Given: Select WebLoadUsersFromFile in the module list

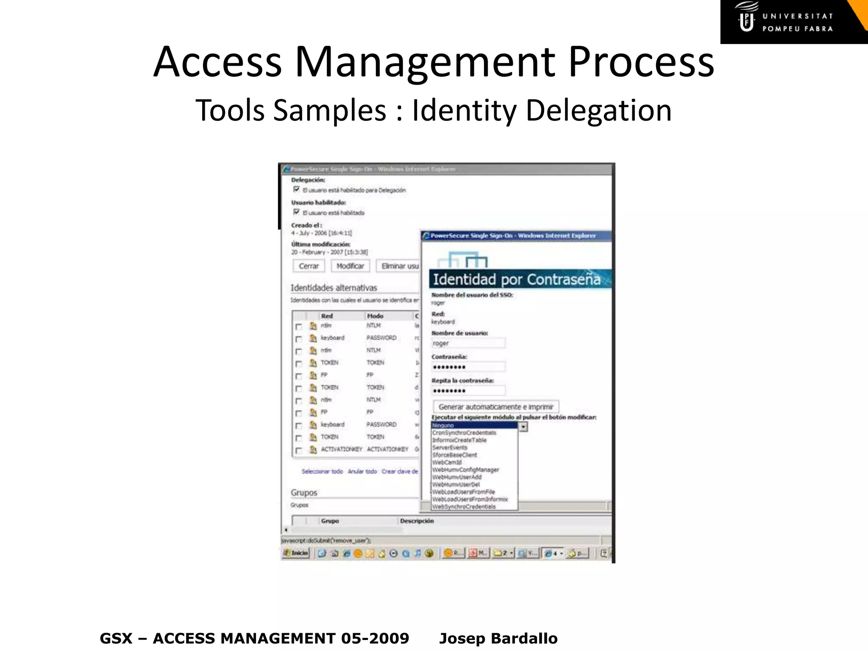Looking at the screenshot, I should [x=474, y=492].
